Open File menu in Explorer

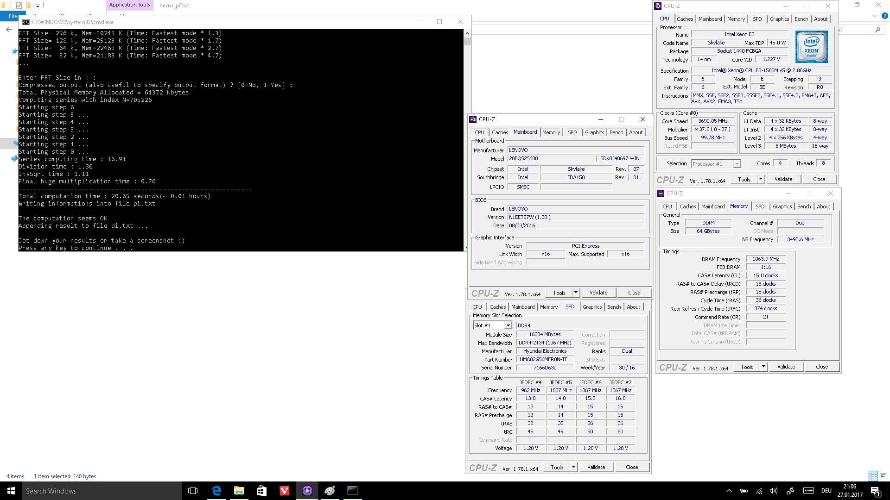[13, 16]
